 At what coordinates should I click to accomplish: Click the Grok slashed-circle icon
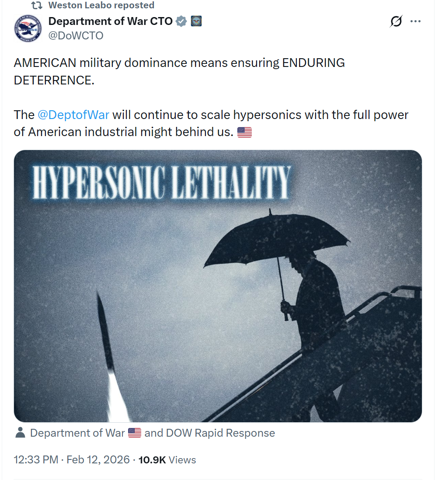tap(396, 21)
